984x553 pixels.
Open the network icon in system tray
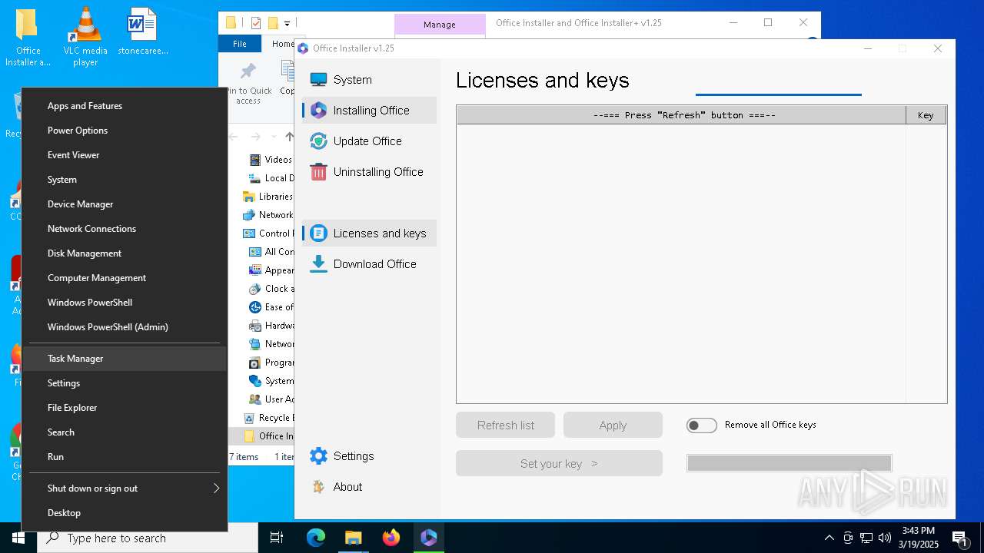866,538
